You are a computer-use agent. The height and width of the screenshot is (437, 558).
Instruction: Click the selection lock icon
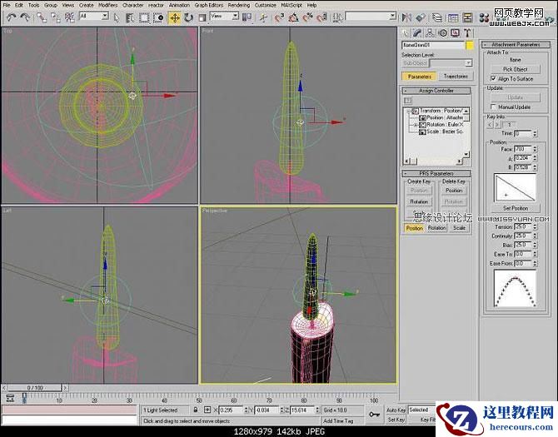(195, 410)
